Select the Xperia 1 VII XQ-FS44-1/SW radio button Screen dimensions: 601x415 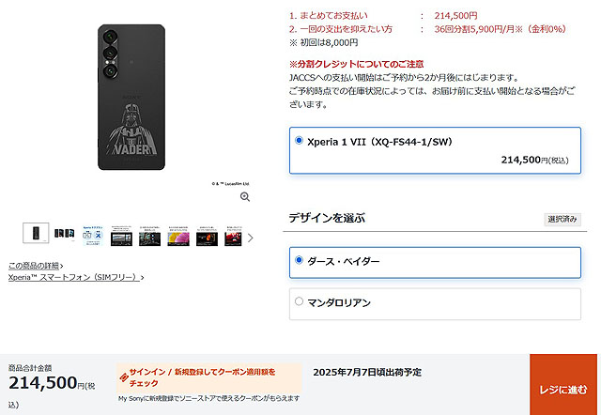click(x=299, y=140)
